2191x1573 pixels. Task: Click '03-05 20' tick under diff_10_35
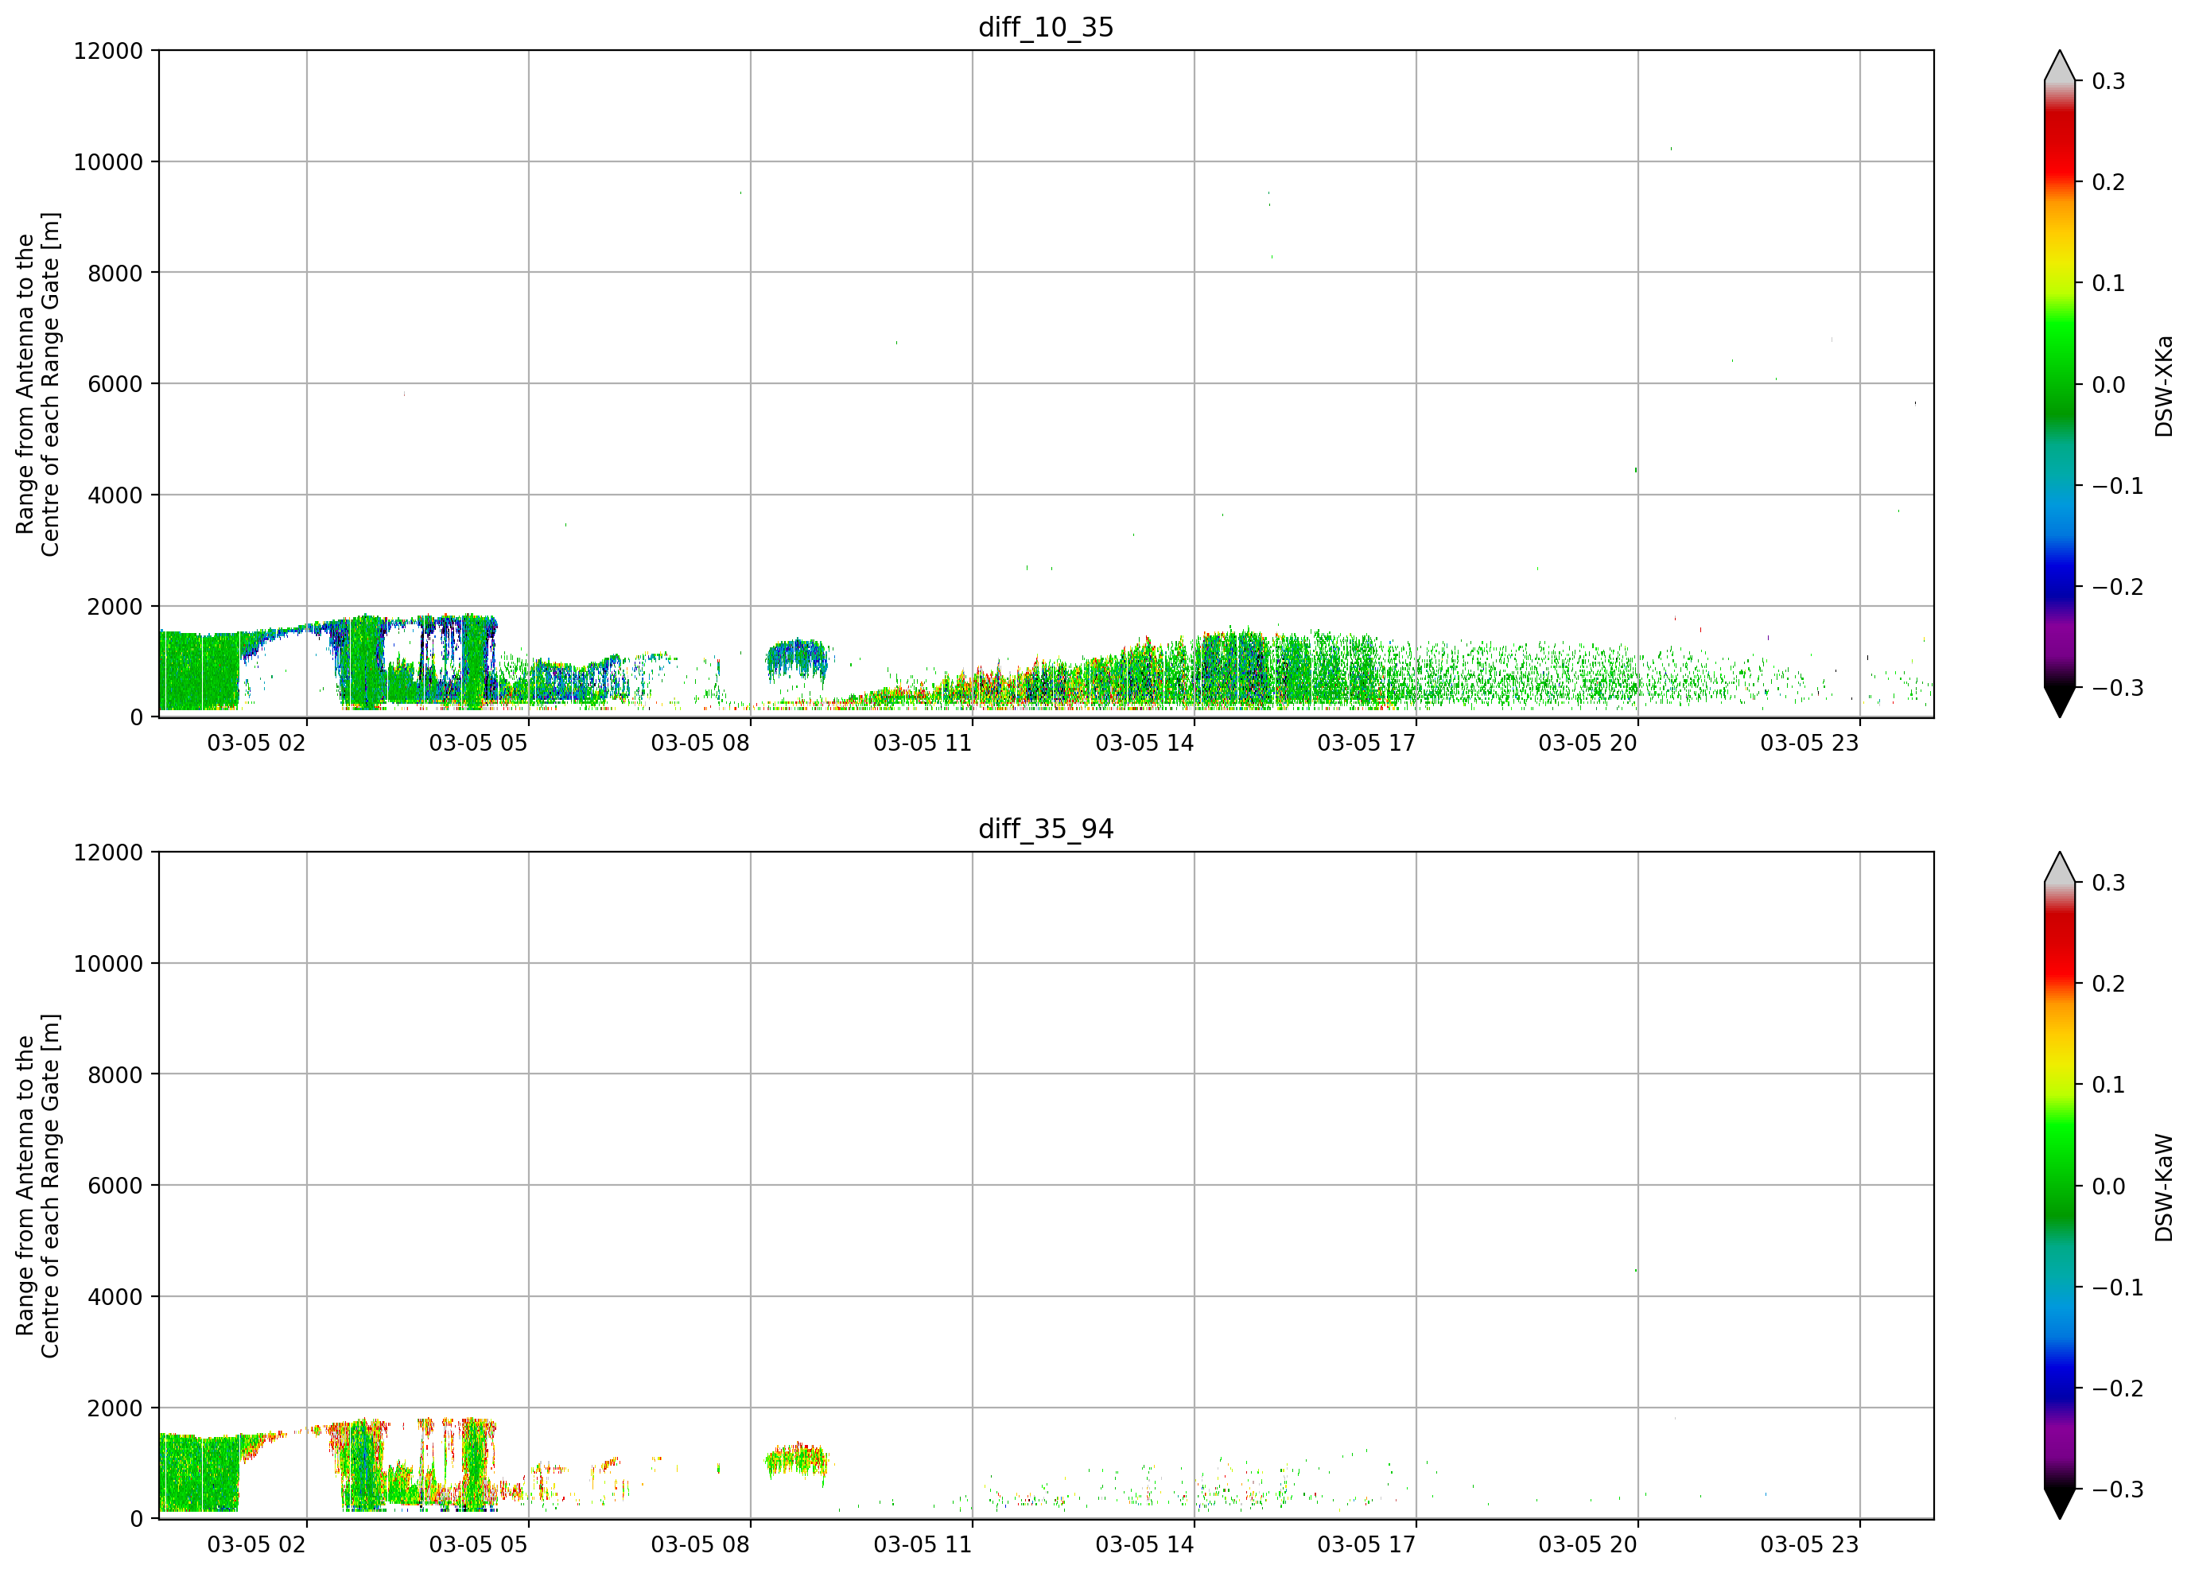(1588, 743)
